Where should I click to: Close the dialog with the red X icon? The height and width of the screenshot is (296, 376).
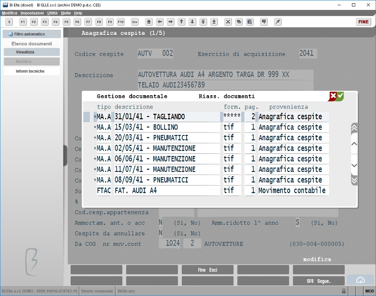tap(333, 96)
